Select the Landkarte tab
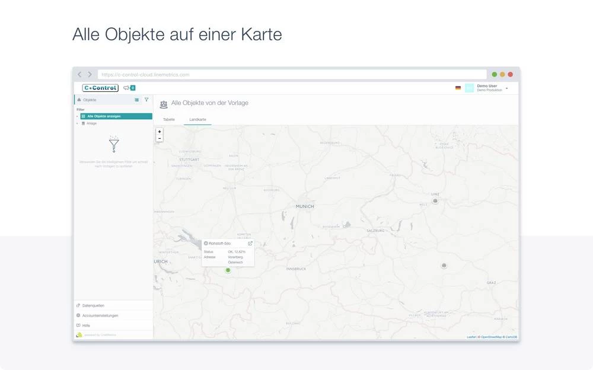The height and width of the screenshot is (370, 593). (197, 120)
